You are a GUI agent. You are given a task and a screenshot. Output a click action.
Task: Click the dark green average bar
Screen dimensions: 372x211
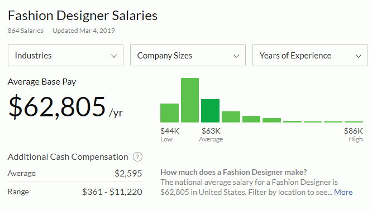210,111
